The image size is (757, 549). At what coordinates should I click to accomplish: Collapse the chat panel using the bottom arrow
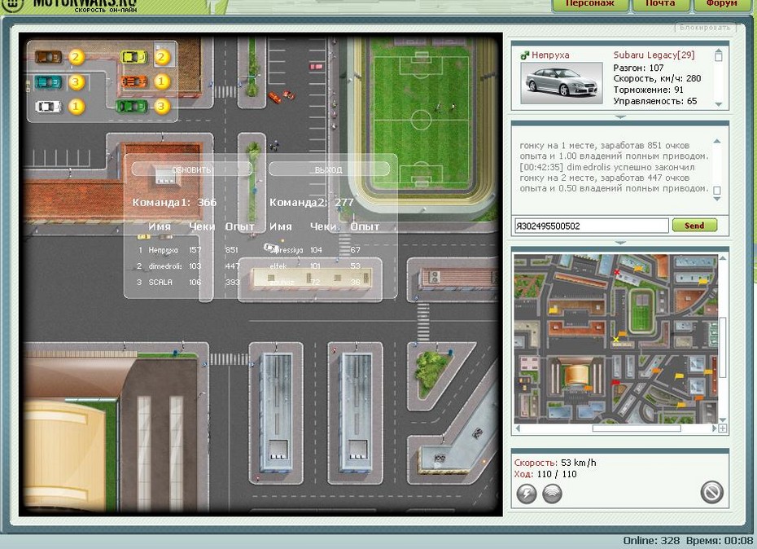point(619,242)
